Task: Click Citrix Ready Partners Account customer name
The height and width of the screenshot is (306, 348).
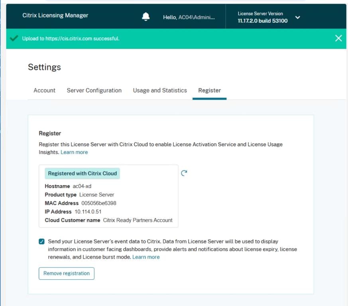Action: click(x=138, y=220)
